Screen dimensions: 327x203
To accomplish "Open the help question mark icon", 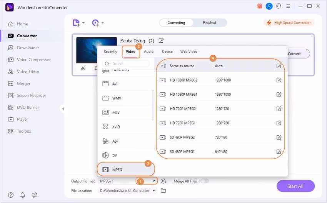I will (11, 195).
